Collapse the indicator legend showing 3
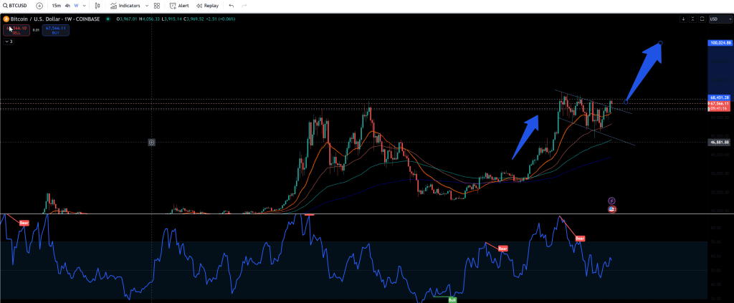 pyautogui.click(x=9, y=42)
